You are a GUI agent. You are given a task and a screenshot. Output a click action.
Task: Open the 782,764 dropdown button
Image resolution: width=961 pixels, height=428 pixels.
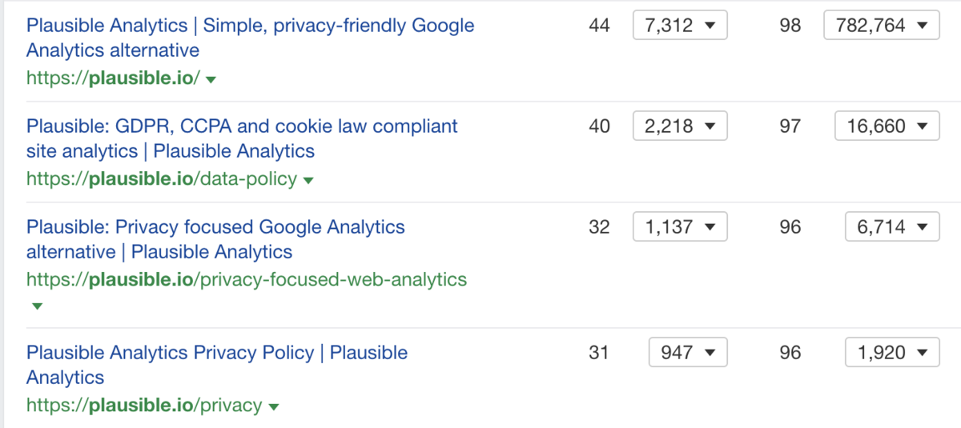(880, 26)
